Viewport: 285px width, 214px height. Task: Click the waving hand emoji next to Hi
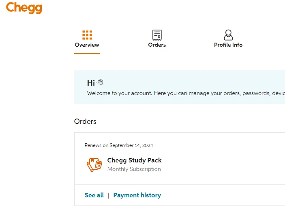tap(100, 82)
